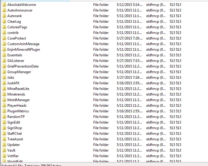
Task: Select the Essentials folder name
Action: (15, 55)
